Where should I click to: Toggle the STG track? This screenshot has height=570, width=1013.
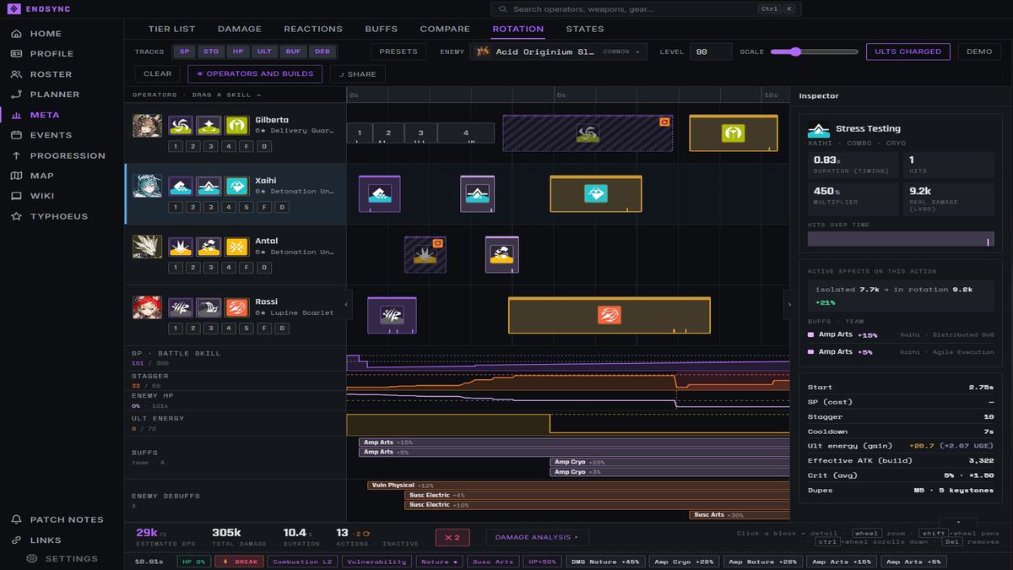point(211,52)
